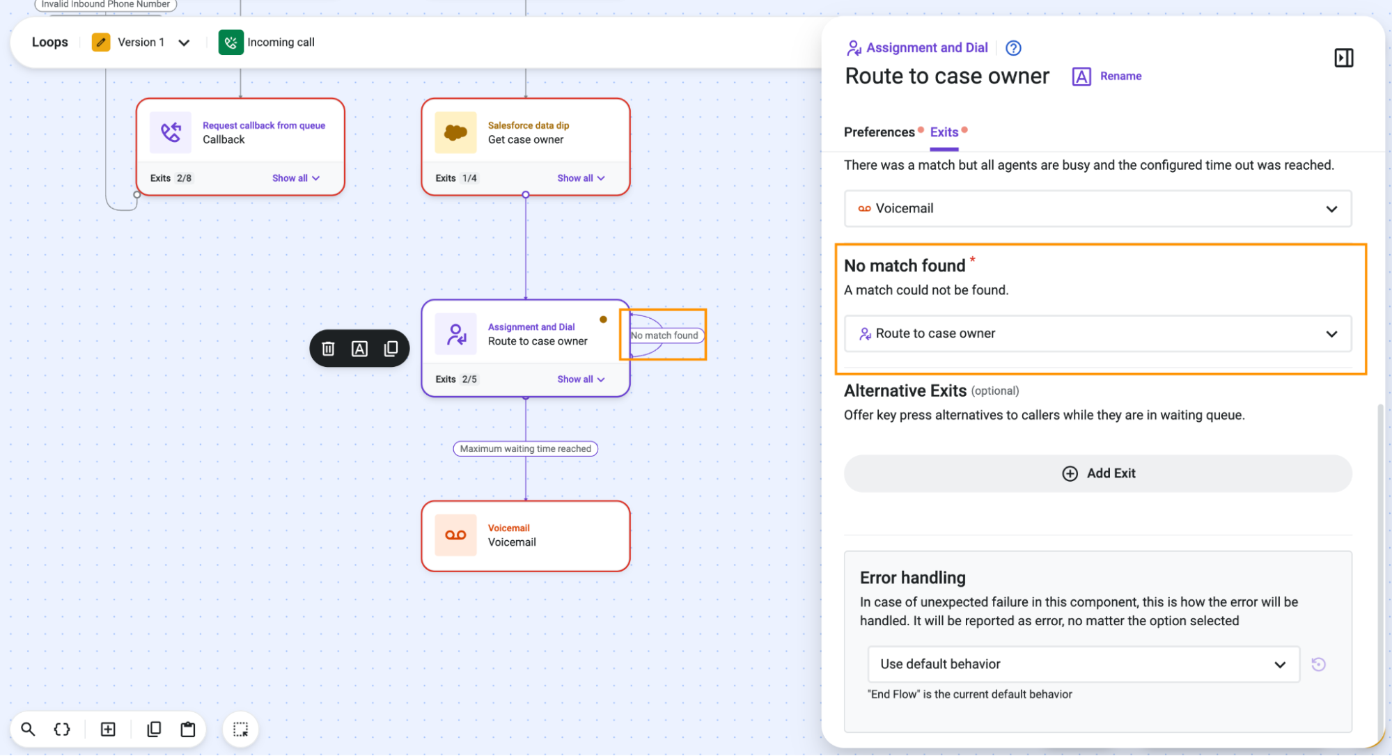Screen dimensions: 1392x756
Task: Collapse the side panel with the panel icon
Action: tap(1343, 58)
